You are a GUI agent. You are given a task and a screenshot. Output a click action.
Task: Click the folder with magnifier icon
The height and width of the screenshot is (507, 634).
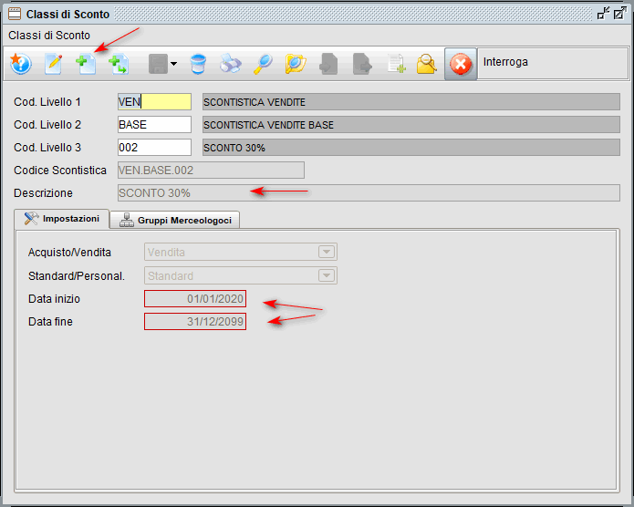pyautogui.click(x=296, y=64)
